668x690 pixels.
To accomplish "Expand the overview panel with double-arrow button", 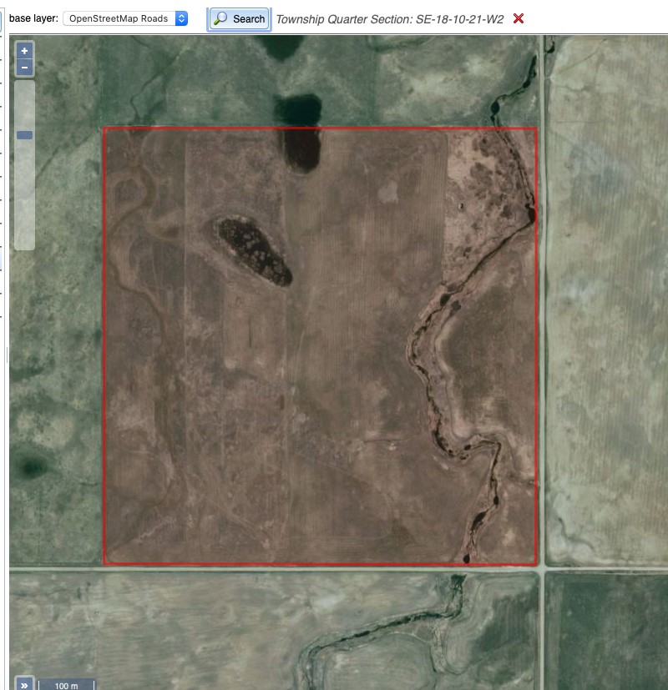I will coord(24,685).
